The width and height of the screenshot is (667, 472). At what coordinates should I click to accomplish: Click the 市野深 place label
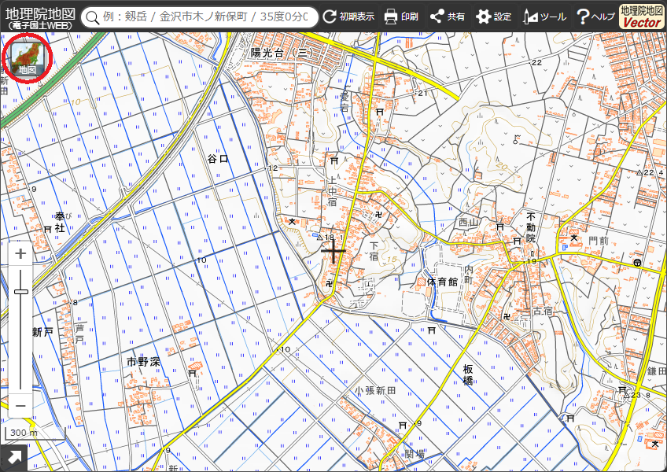(143, 362)
